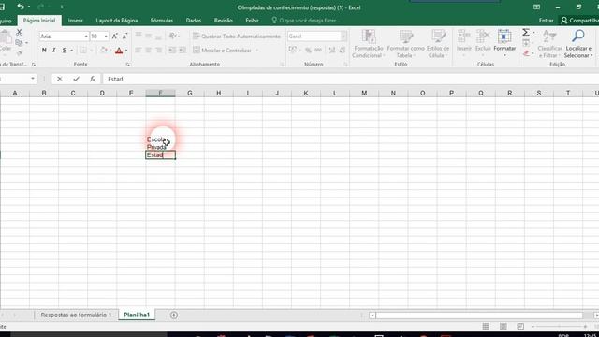Switch to the Exibir tab
Image resolution: width=599 pixels, height=337 pixels.
click(x=252, y=21)
